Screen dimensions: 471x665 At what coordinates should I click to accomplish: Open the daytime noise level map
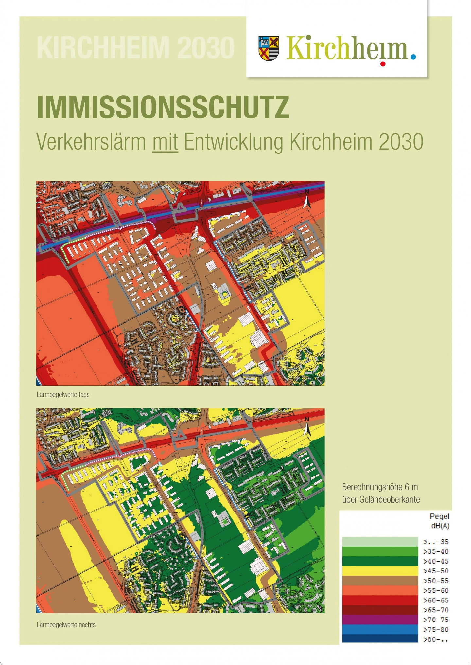[180, 283]
